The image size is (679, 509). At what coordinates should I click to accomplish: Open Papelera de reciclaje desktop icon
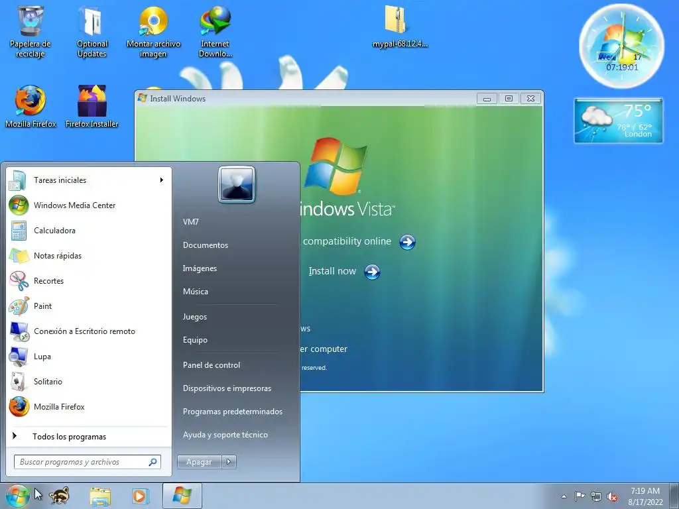[x=30, y=30]
